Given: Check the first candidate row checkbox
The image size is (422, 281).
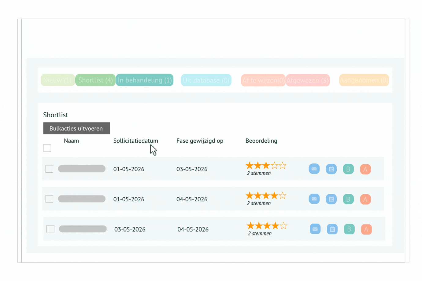Looking at the screenshot, I should tap(49, 169).
